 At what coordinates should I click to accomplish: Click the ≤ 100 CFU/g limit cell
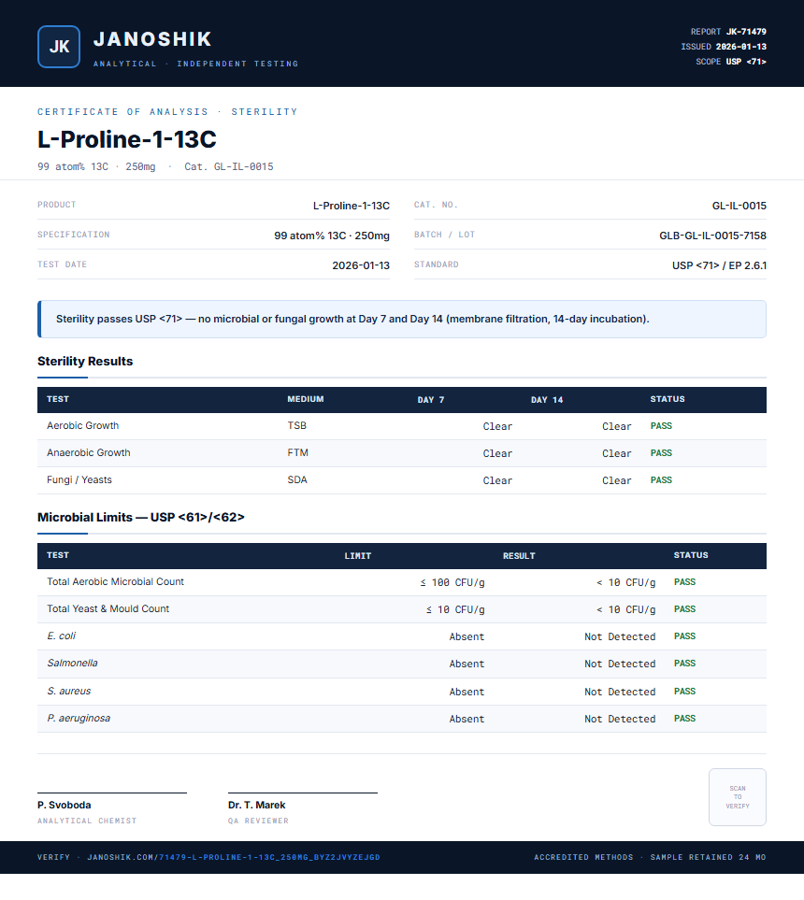(x=452, y=582)
